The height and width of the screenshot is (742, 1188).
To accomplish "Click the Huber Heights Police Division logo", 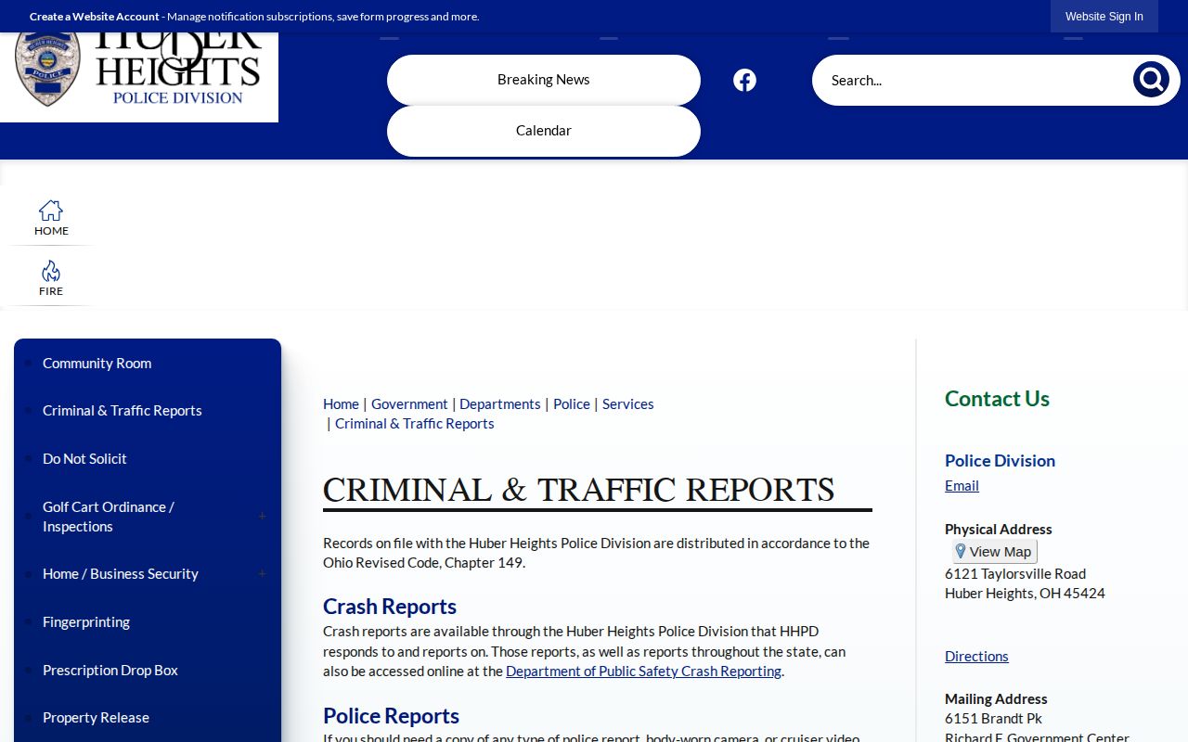I will pos(139,76).
